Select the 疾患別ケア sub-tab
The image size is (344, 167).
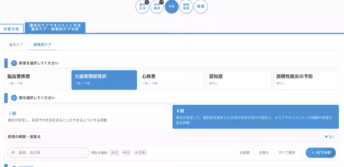42,45
